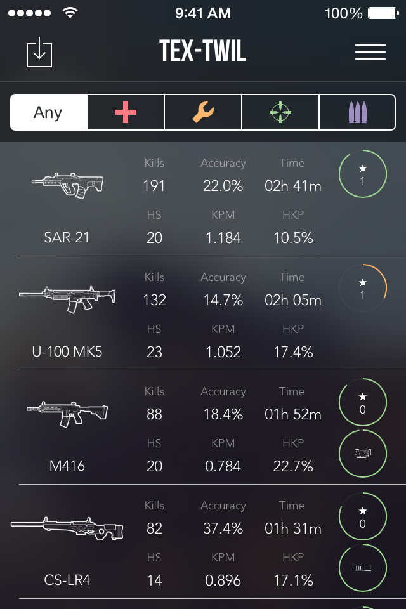Tap the SAR-21 star service rank circle

coord(362,174)
